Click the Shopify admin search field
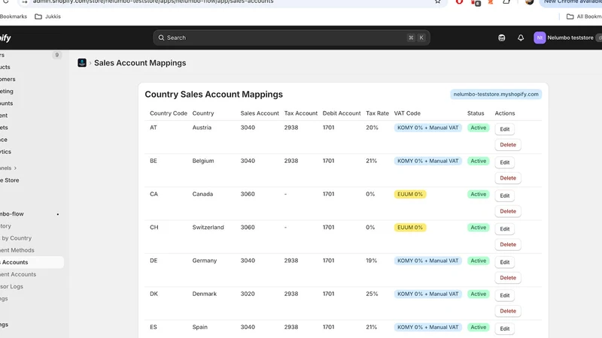 [291, 38]
